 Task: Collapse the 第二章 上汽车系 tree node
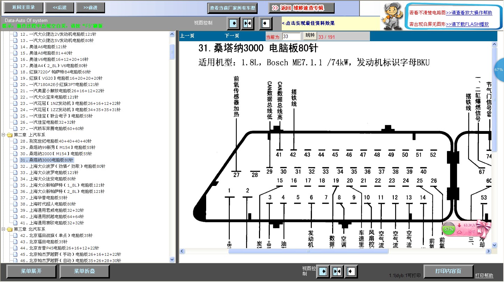coord(3,135)
